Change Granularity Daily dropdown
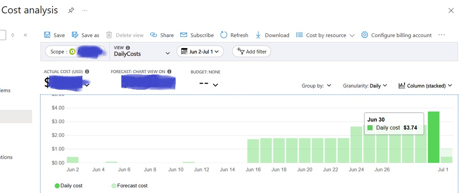This screenshot has height=193, width=461. (x=365, y=86)
